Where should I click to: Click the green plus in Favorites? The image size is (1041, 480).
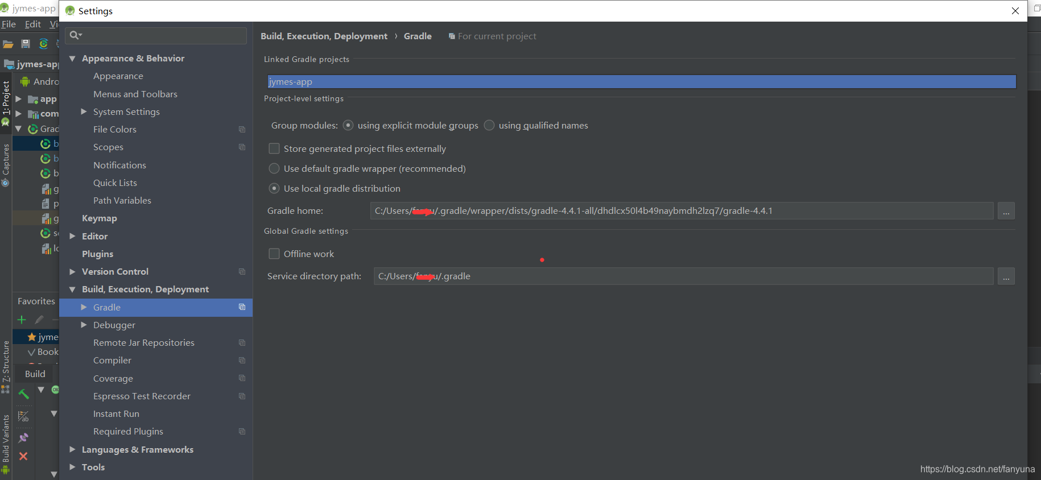(22, 320)
